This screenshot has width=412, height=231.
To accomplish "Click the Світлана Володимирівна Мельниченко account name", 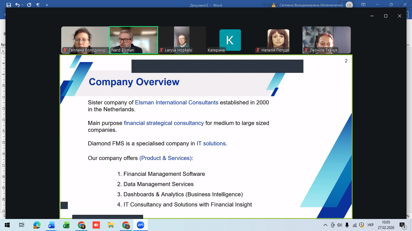I will point(311,5).
